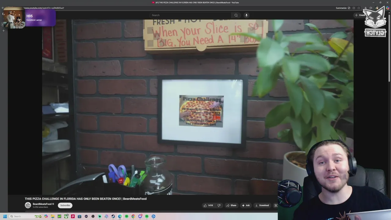Click the new tab plus icon in sidebar
The height and width of the screenshot is (220, 391).
pyautogui.click(x=4, y=31)
